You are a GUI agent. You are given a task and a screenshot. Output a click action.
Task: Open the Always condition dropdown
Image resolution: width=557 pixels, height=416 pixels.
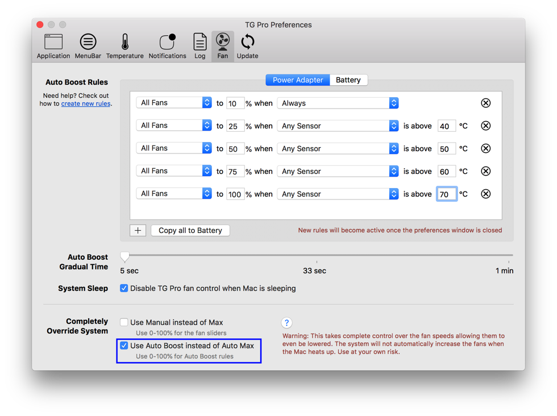(x=338, y=103)
